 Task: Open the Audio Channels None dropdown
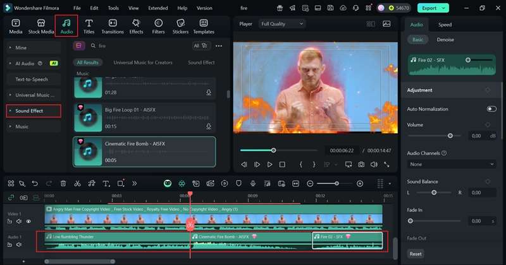point(452,164)
